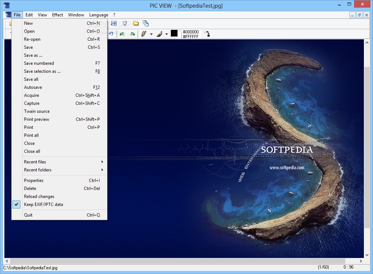This screenshot has width=373, height=274.
Task: Select Capture menu entry
Action: (x=59, y=103)
